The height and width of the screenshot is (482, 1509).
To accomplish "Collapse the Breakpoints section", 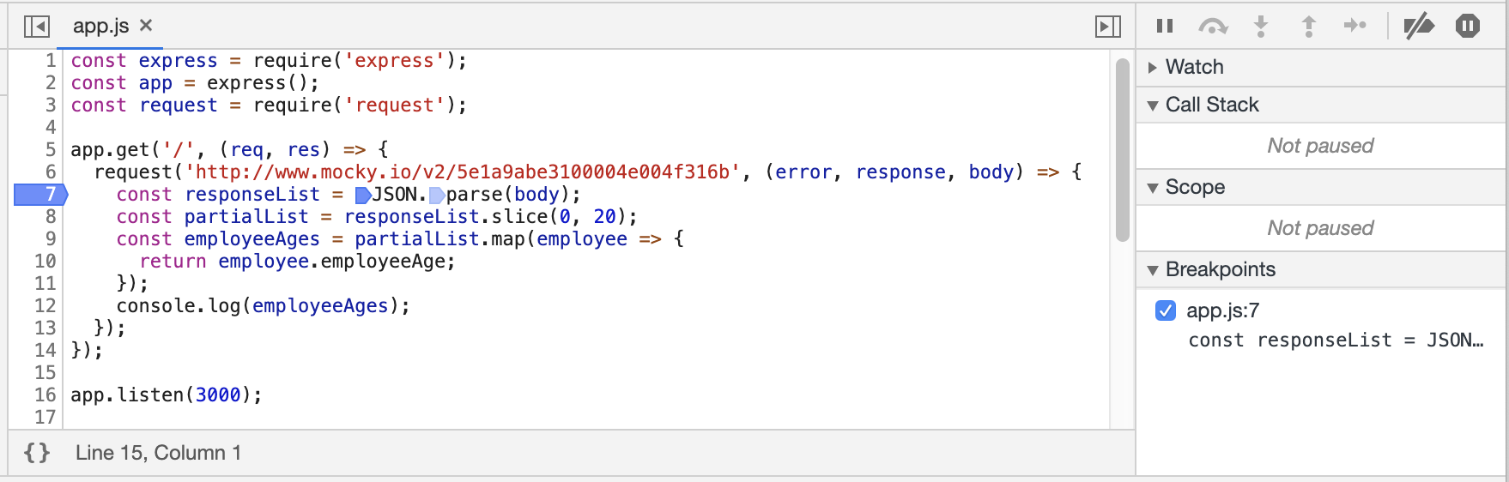I will (x=1153, y=269).
